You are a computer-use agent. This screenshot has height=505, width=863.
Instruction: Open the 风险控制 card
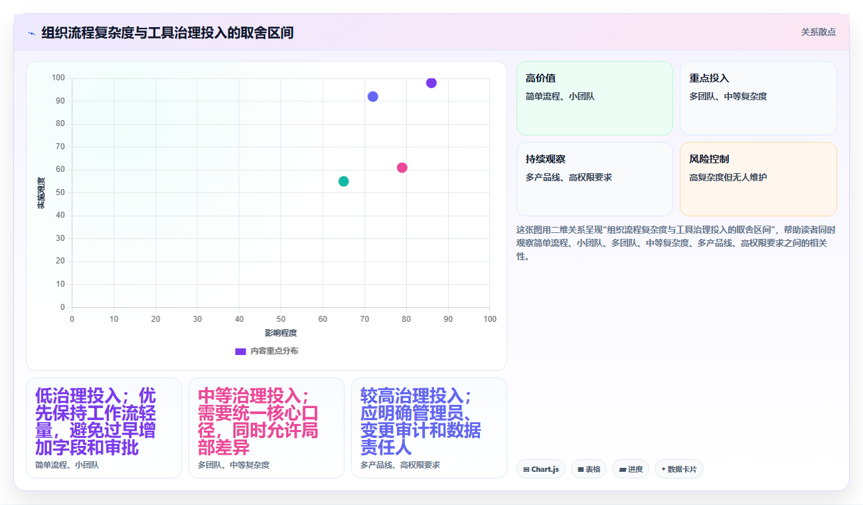[x=758, y=179]
